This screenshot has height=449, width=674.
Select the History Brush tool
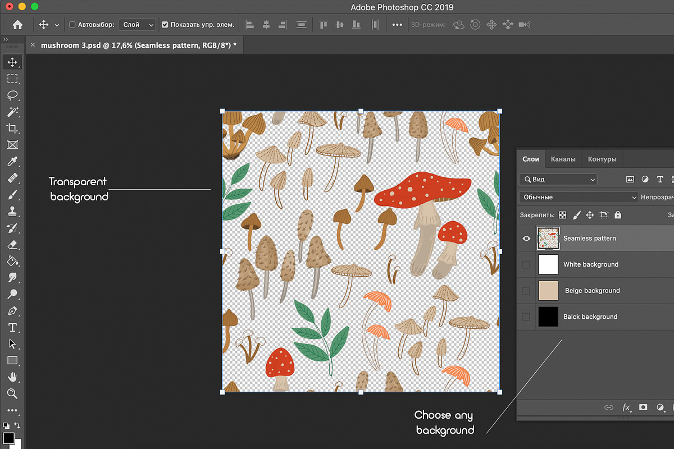[12, 228]
